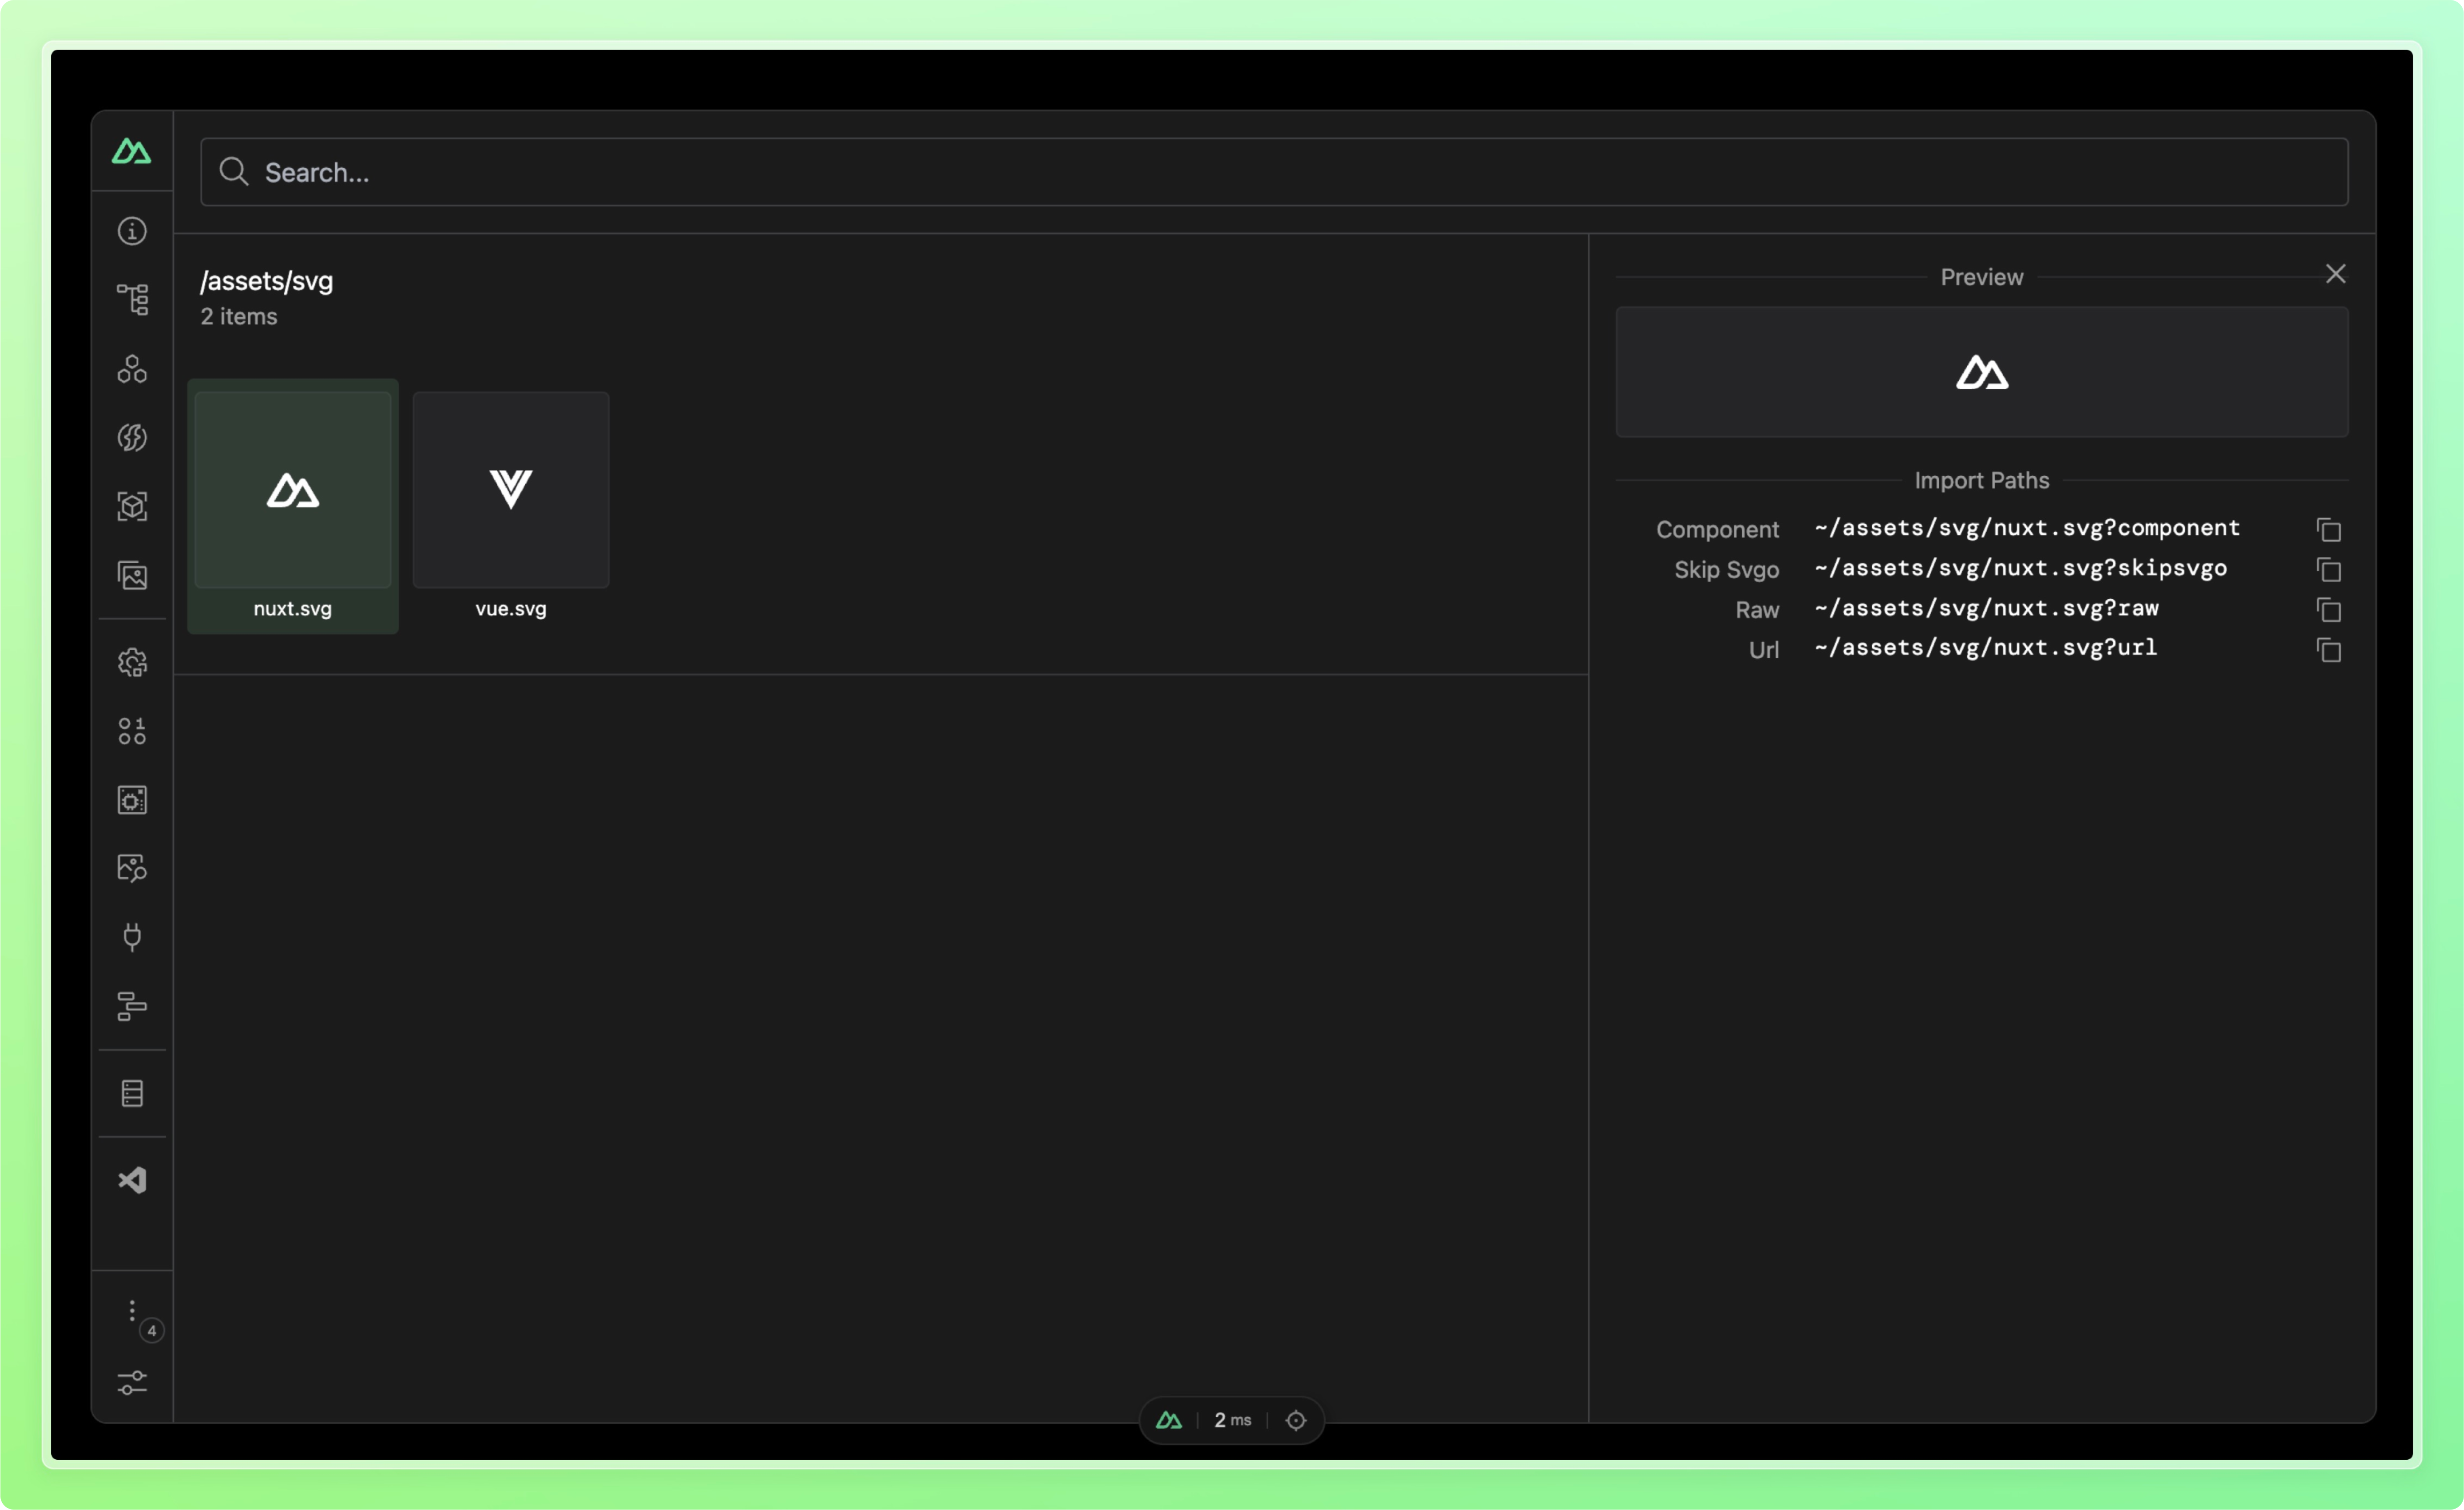The width and height of the screenshot is (2464, 1510).
Task: Select the nuxt.svg asset thumbnail
Action: (x=293, y=490)
